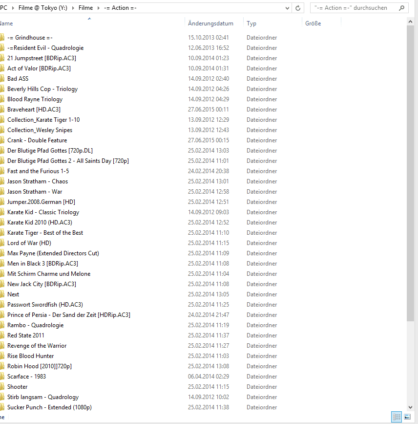Click date 15.10.2013 02:41 cell

[x=209, y=38]
